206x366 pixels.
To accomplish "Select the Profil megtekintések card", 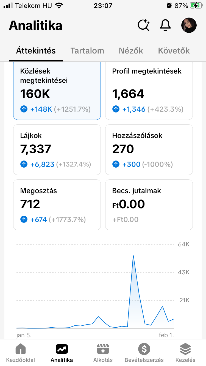I will 149,91.
